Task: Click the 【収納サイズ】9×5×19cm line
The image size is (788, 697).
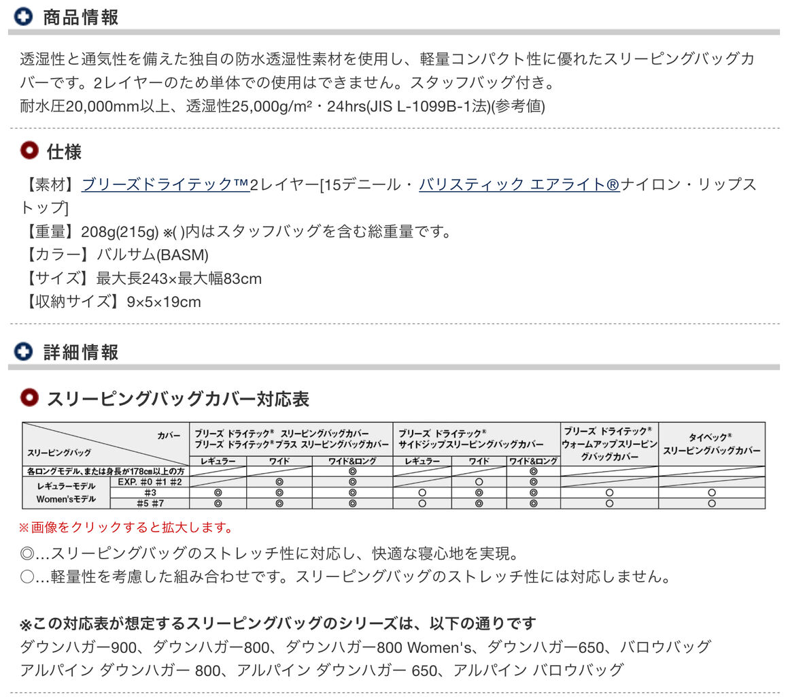Action: pyautogui.click(x=111, y=302)
